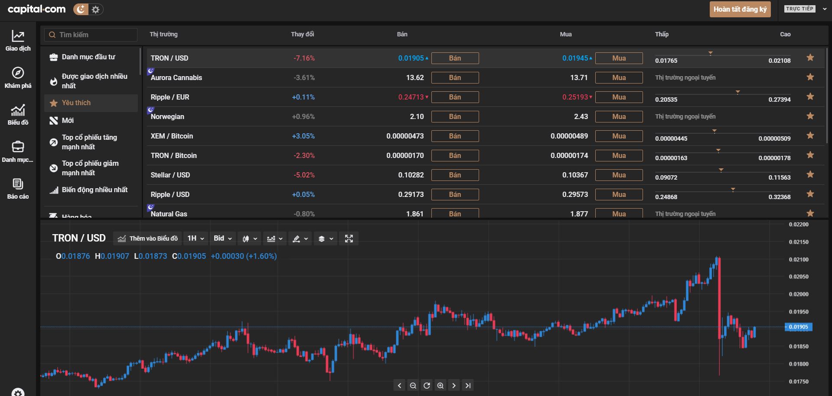The width and height of the screenshot is (832, 396).
Task: Pan chart left with arrow button
Action: [x=400, y=385]
